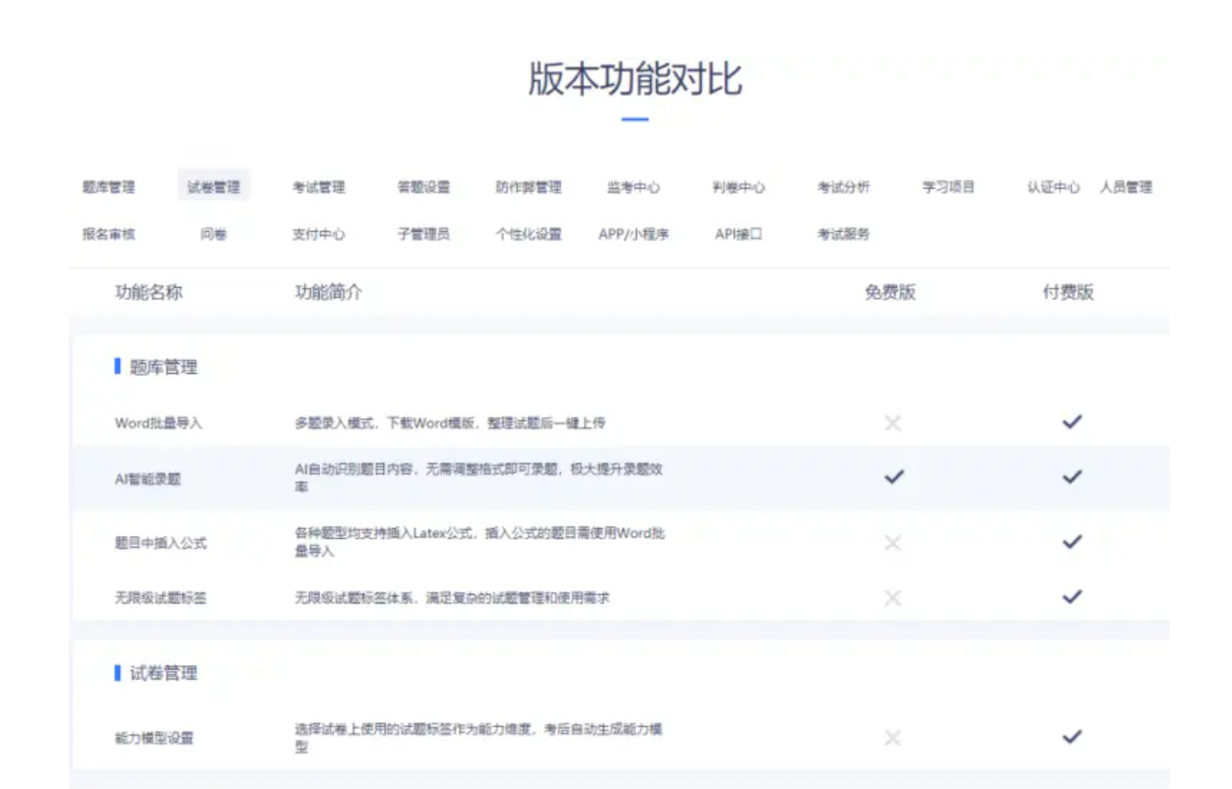Click the free-version X icon for 题目中插入公式
Viewport: 1232px width, 789px height.
[893, 543]
